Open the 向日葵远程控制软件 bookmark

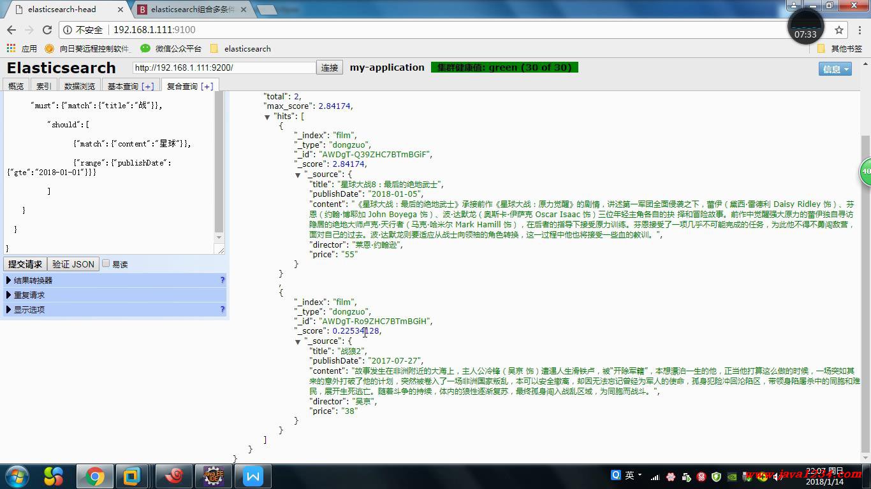pos(88,48)
